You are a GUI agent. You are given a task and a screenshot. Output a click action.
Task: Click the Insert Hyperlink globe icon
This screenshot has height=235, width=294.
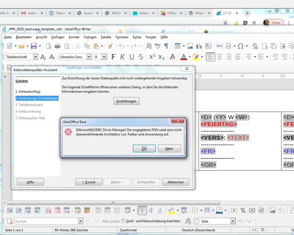pos(255,46)
